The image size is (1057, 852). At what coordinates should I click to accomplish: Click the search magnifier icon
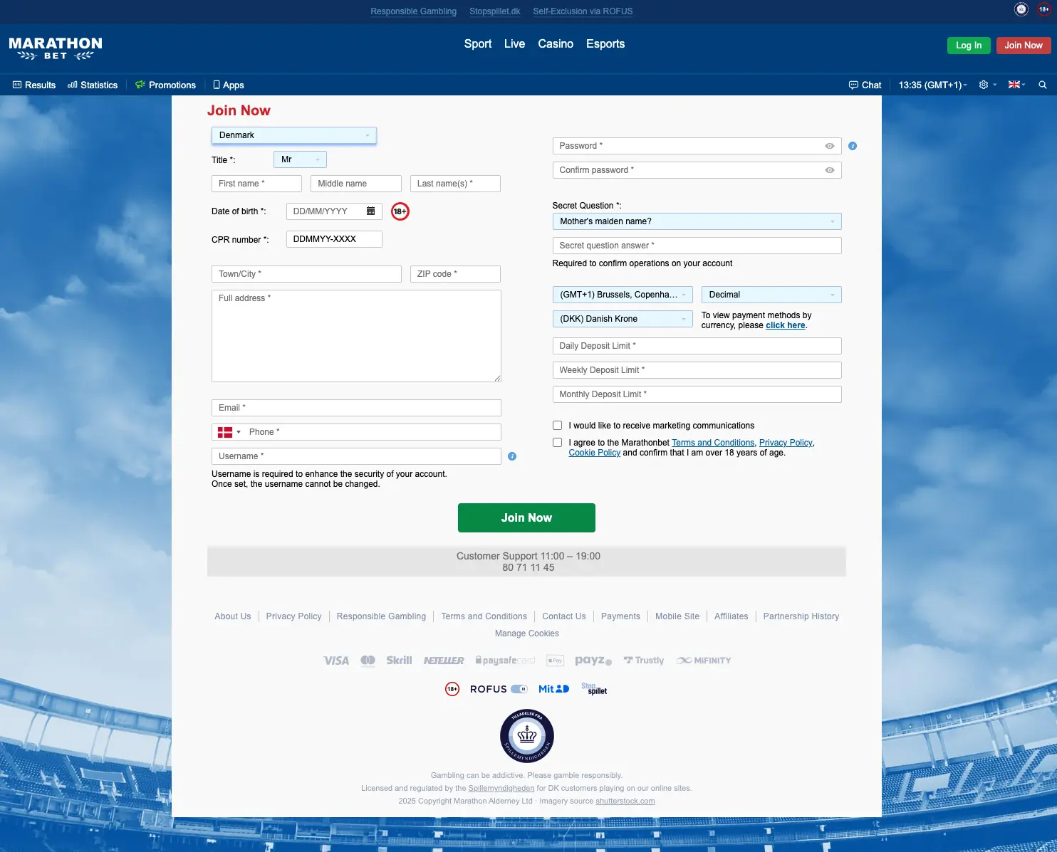point(1042,85)
